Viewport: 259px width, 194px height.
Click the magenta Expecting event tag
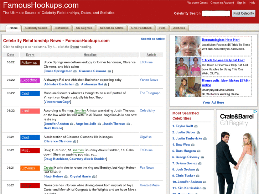point(30,80)
